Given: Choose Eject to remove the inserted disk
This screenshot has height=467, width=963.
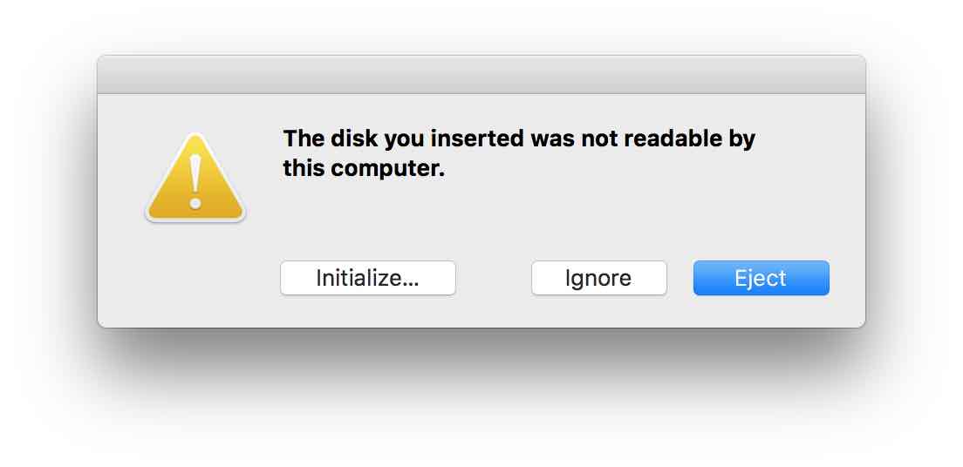Looking at the screenshot, I should point(761,278).
